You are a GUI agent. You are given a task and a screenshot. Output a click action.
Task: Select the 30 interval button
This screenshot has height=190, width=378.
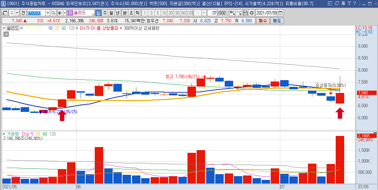[177, 13]
